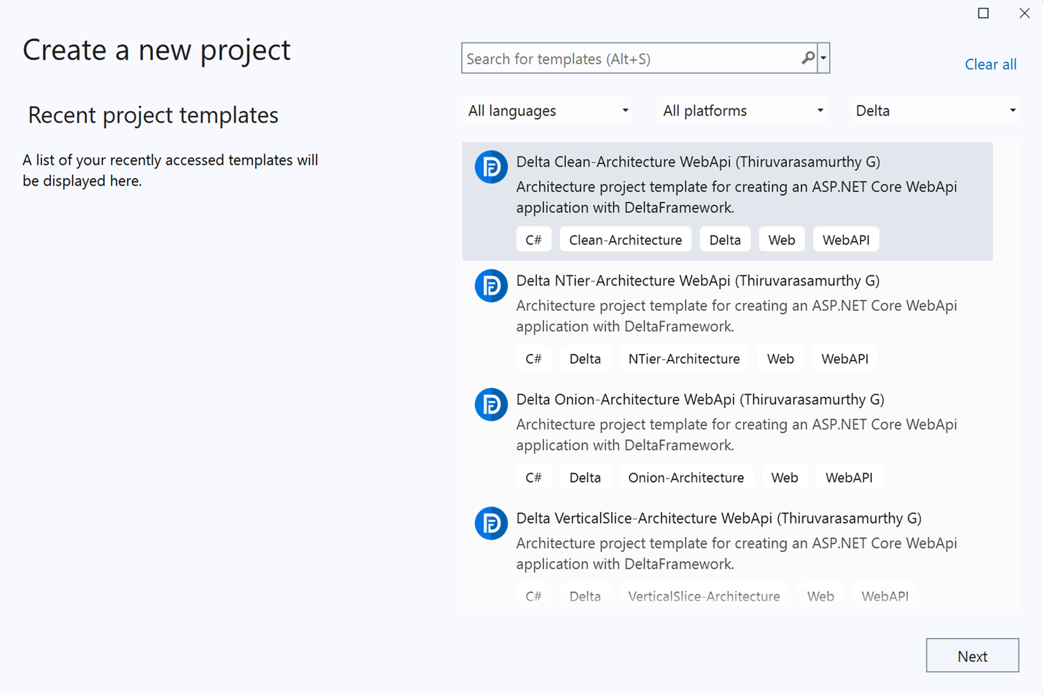The image size is (1043, 695).
Task: Click the NTier-Architecture template description text
Action: click(737, 316)
